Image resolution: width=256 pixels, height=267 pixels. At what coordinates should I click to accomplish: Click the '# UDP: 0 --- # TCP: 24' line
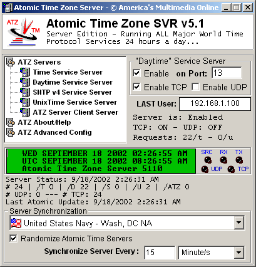(54, 194)
